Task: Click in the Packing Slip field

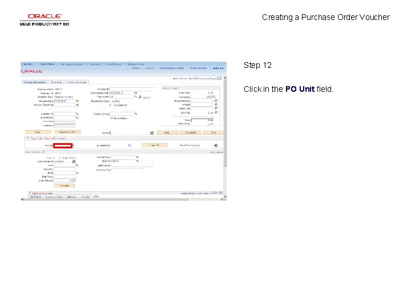Action: [127, 170]
